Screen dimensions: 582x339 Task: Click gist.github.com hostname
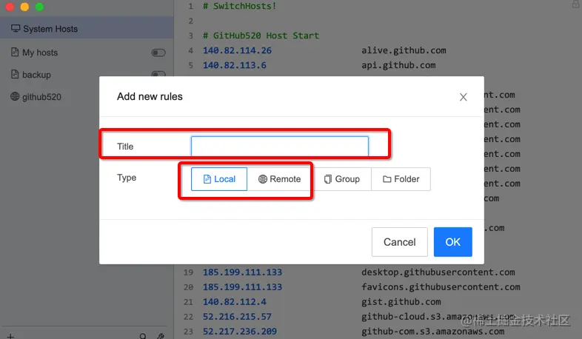pos(401,302)
